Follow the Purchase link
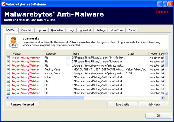The image size is (174, 122). (162, 12)
